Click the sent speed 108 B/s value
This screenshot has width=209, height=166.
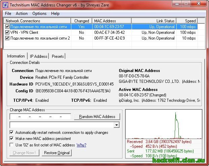[161, 156]
